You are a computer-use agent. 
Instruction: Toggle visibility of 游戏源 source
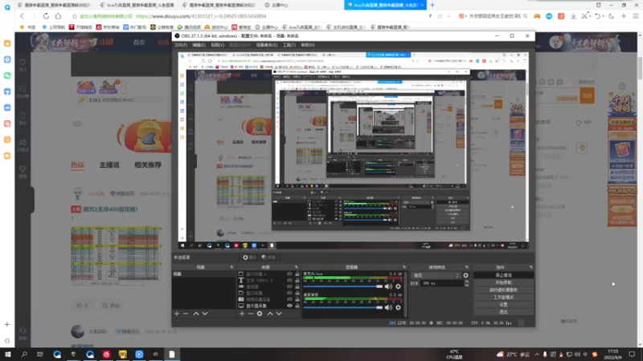coord(289,286)
